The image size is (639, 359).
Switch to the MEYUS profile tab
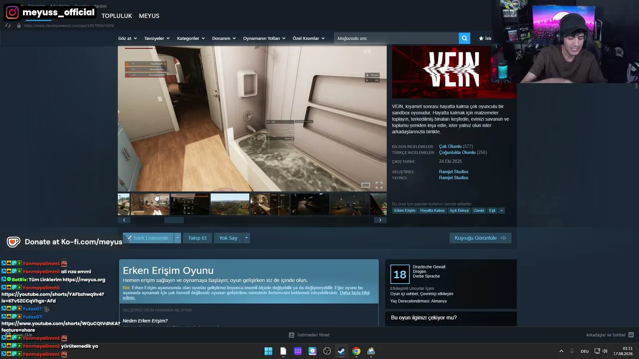(149, 16)
